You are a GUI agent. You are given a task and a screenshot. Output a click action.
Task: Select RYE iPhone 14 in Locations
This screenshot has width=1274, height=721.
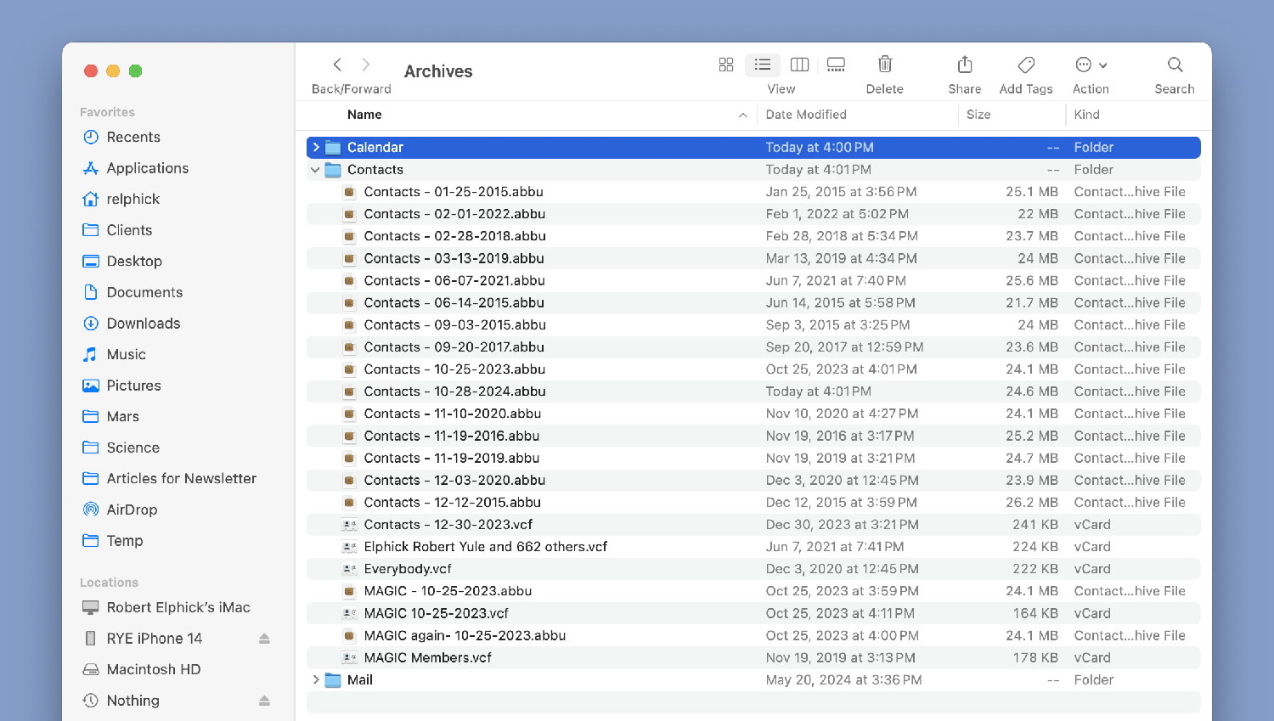click(x=154, y=639)
